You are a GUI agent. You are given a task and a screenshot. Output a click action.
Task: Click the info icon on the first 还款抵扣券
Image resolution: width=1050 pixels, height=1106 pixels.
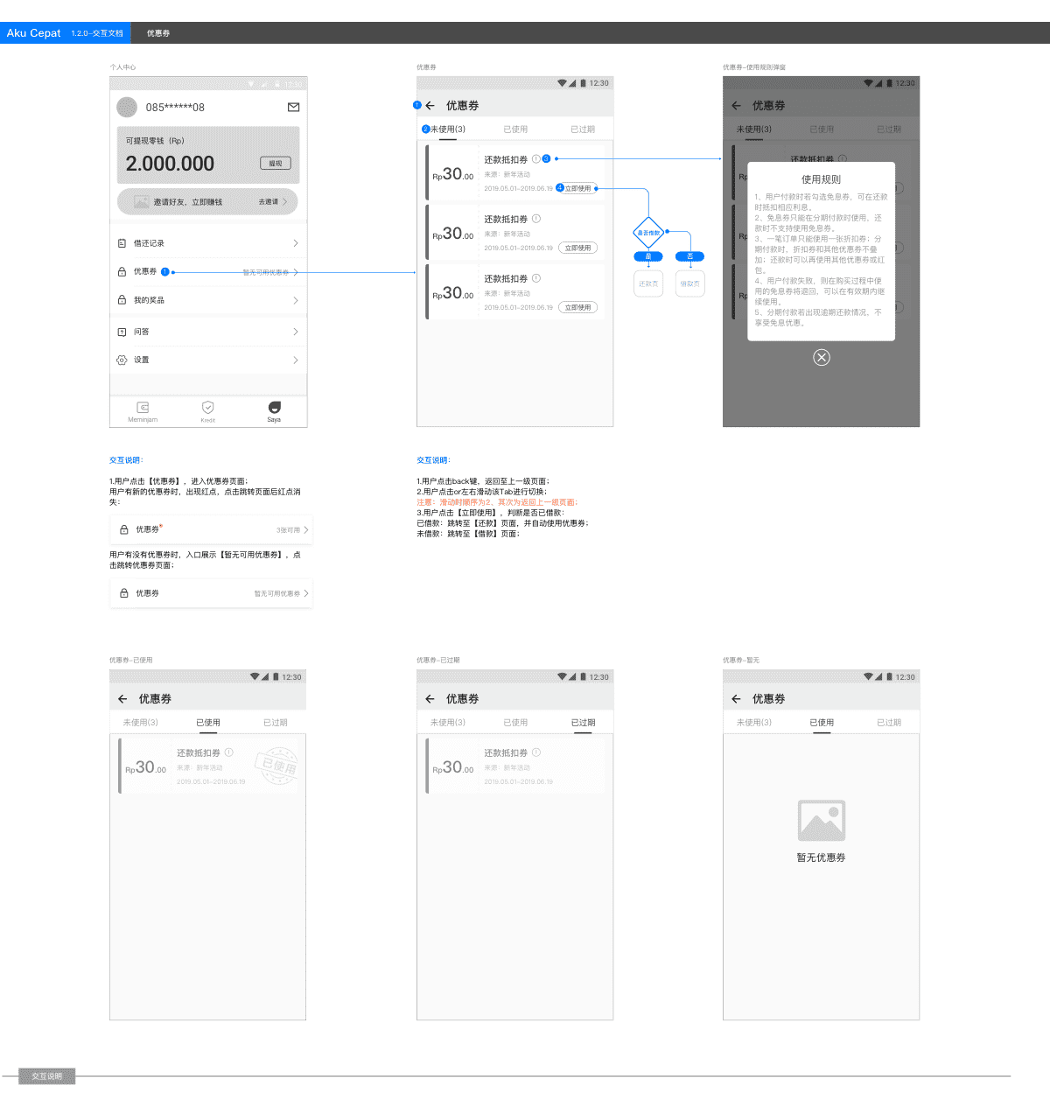click(x=535, y=159)
